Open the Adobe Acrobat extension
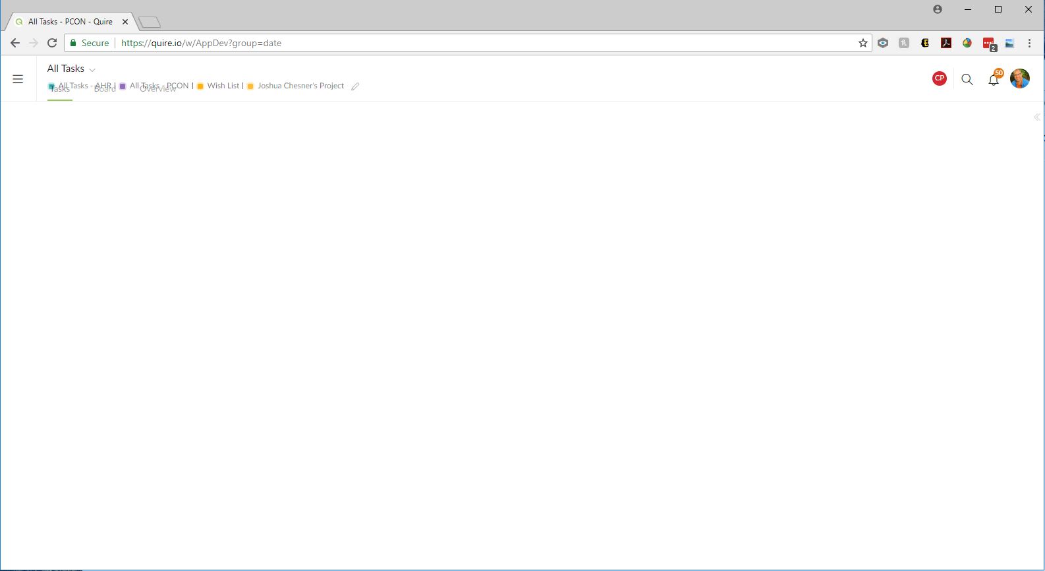The width and height of the screenshot is (1045, 571). [946, 43]
